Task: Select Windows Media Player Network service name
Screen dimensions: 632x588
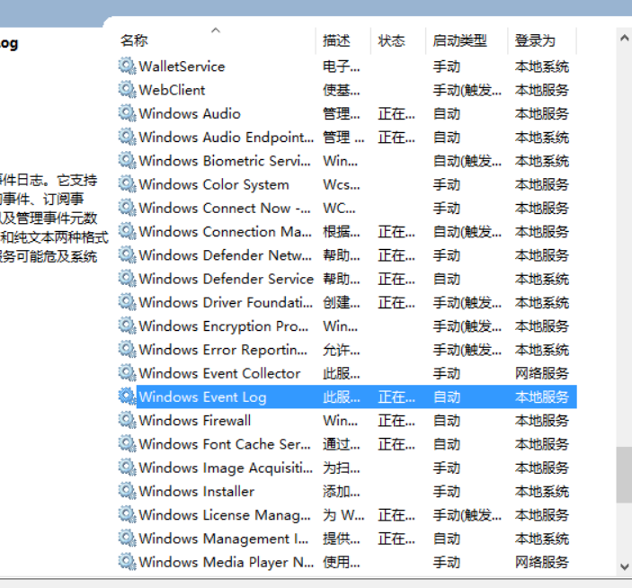Action: pos(227,562)
